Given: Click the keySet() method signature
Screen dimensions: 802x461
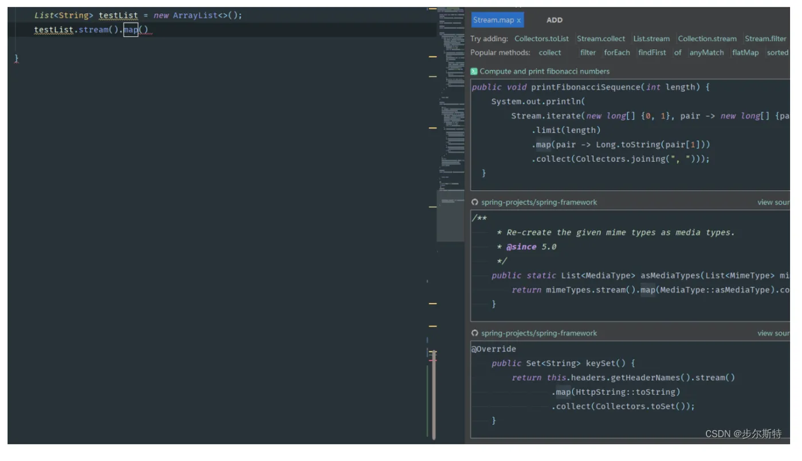Looking at the screenshot, I should pos(563,363).
